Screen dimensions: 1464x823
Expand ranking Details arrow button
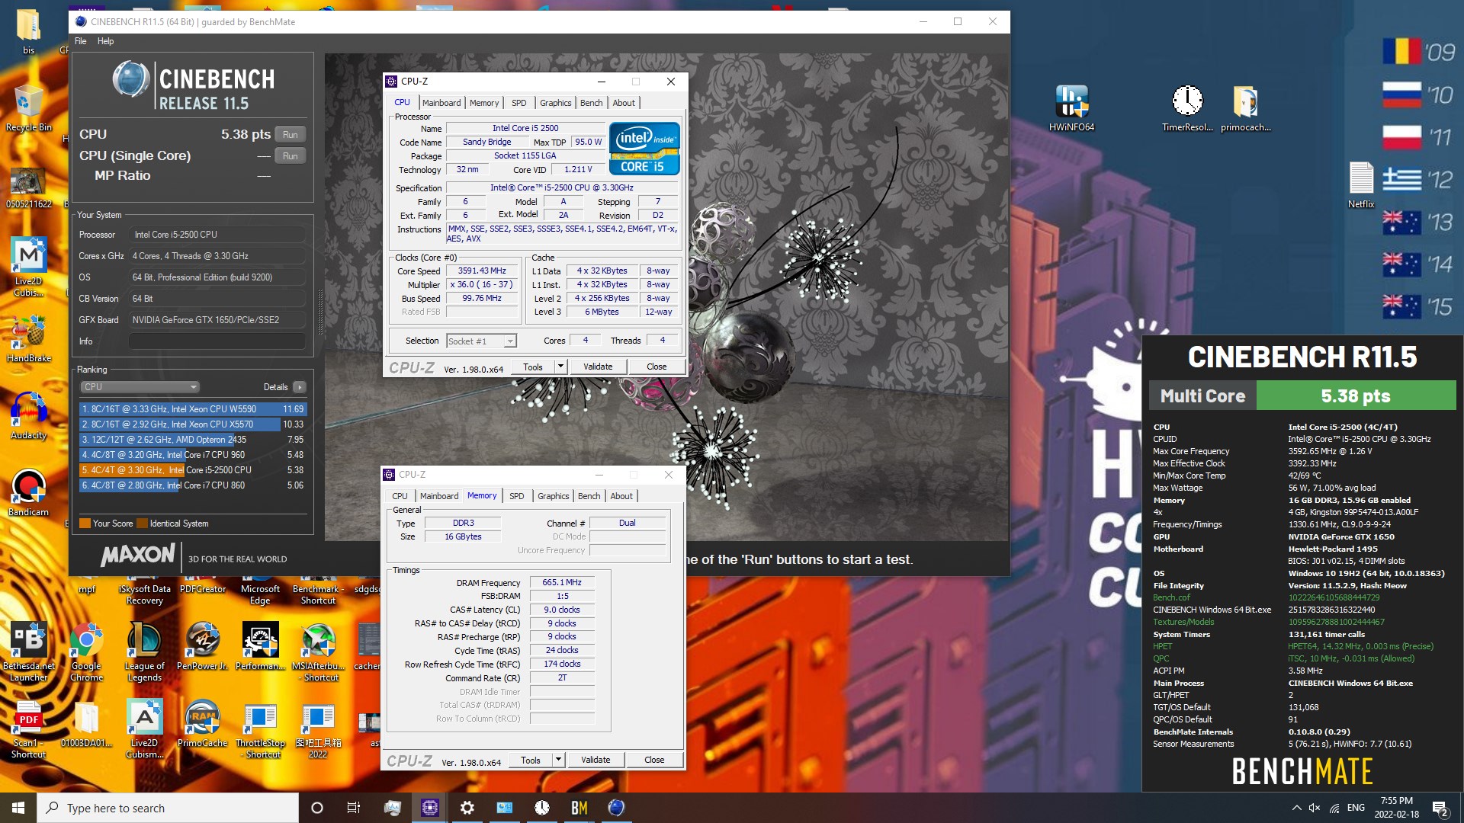300,387
